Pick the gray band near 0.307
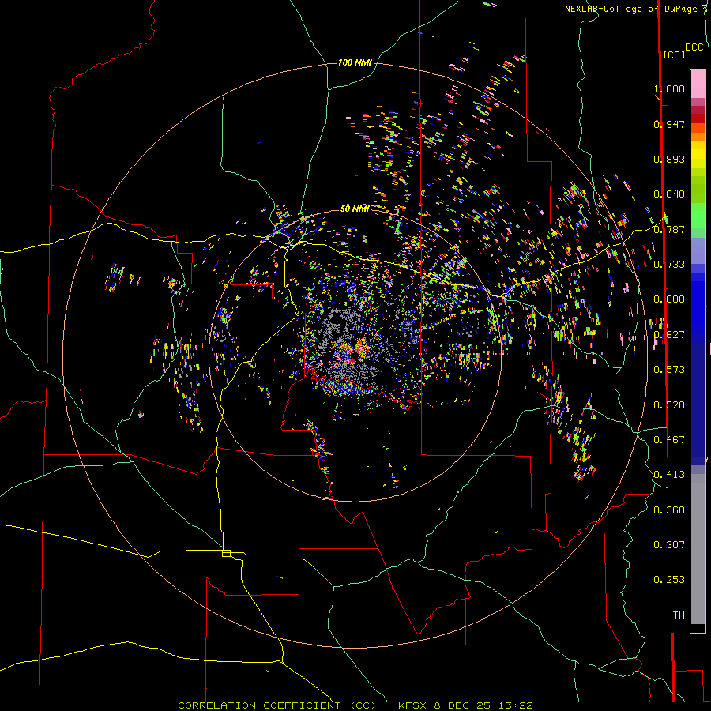The width and height of the screenshot is (711, 711). tap(698, 549)
